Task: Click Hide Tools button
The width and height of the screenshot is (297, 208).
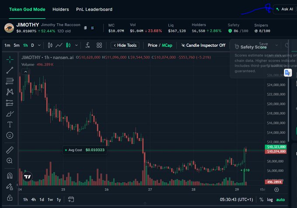Action: (125, 45)
